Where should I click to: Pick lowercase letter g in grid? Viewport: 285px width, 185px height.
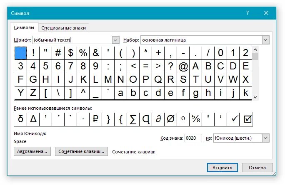[196, 93]
